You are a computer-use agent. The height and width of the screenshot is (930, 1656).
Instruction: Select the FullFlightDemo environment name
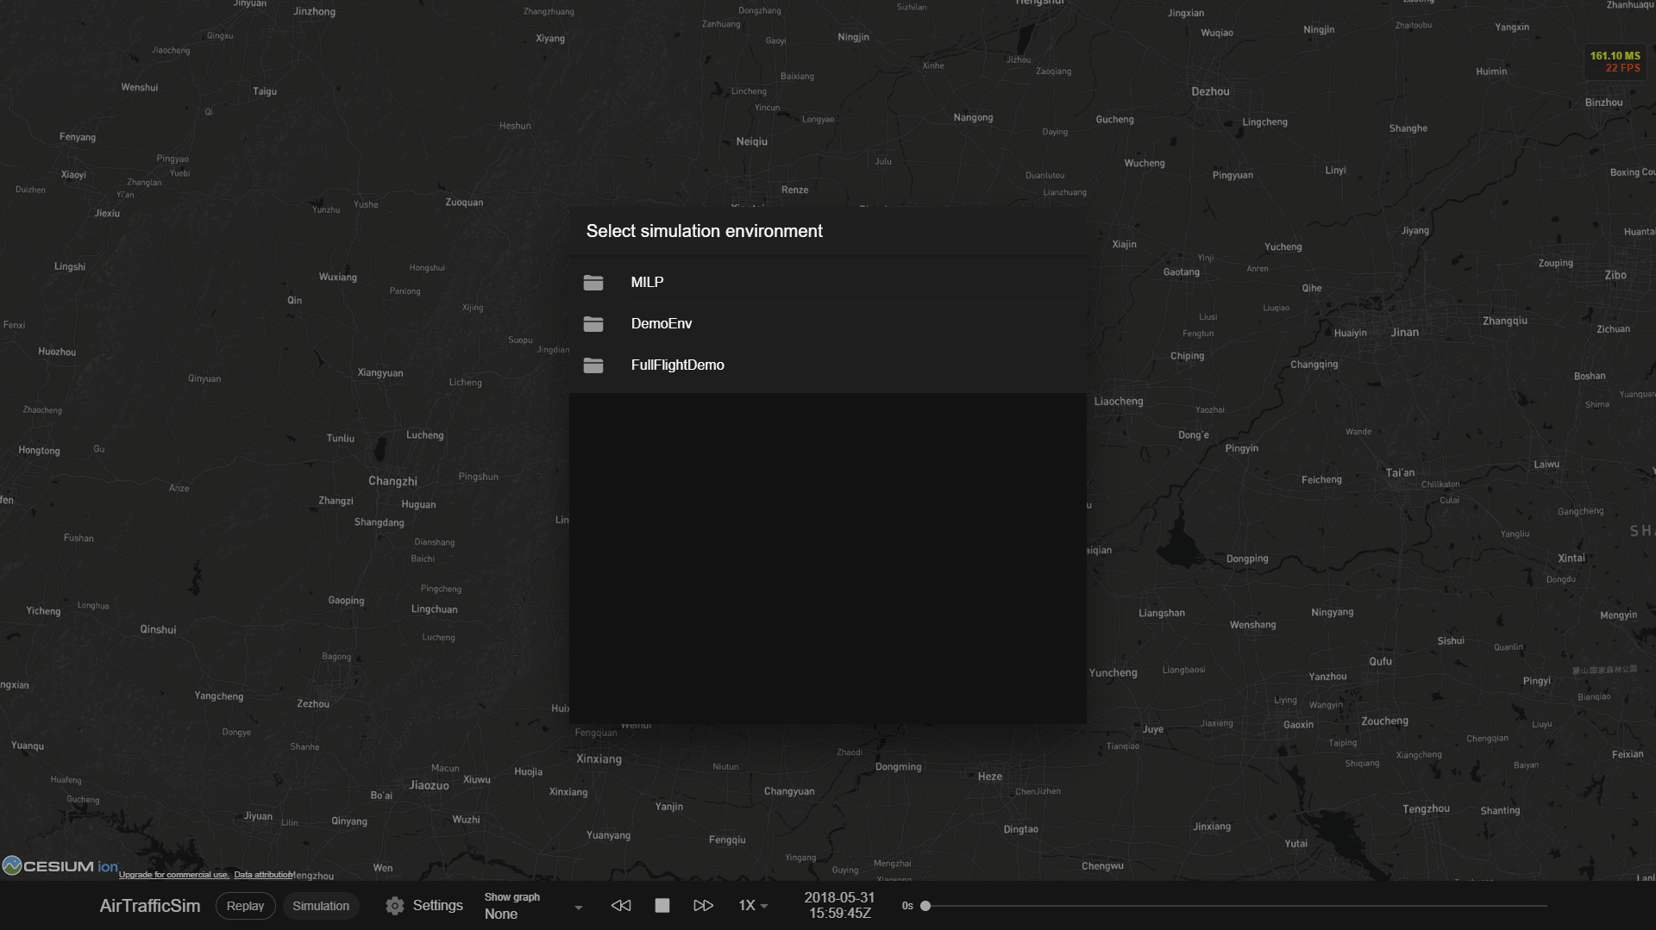677,365
